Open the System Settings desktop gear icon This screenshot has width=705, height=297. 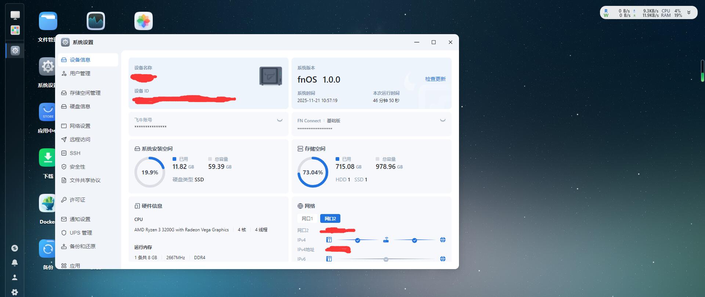click(47, 66)
